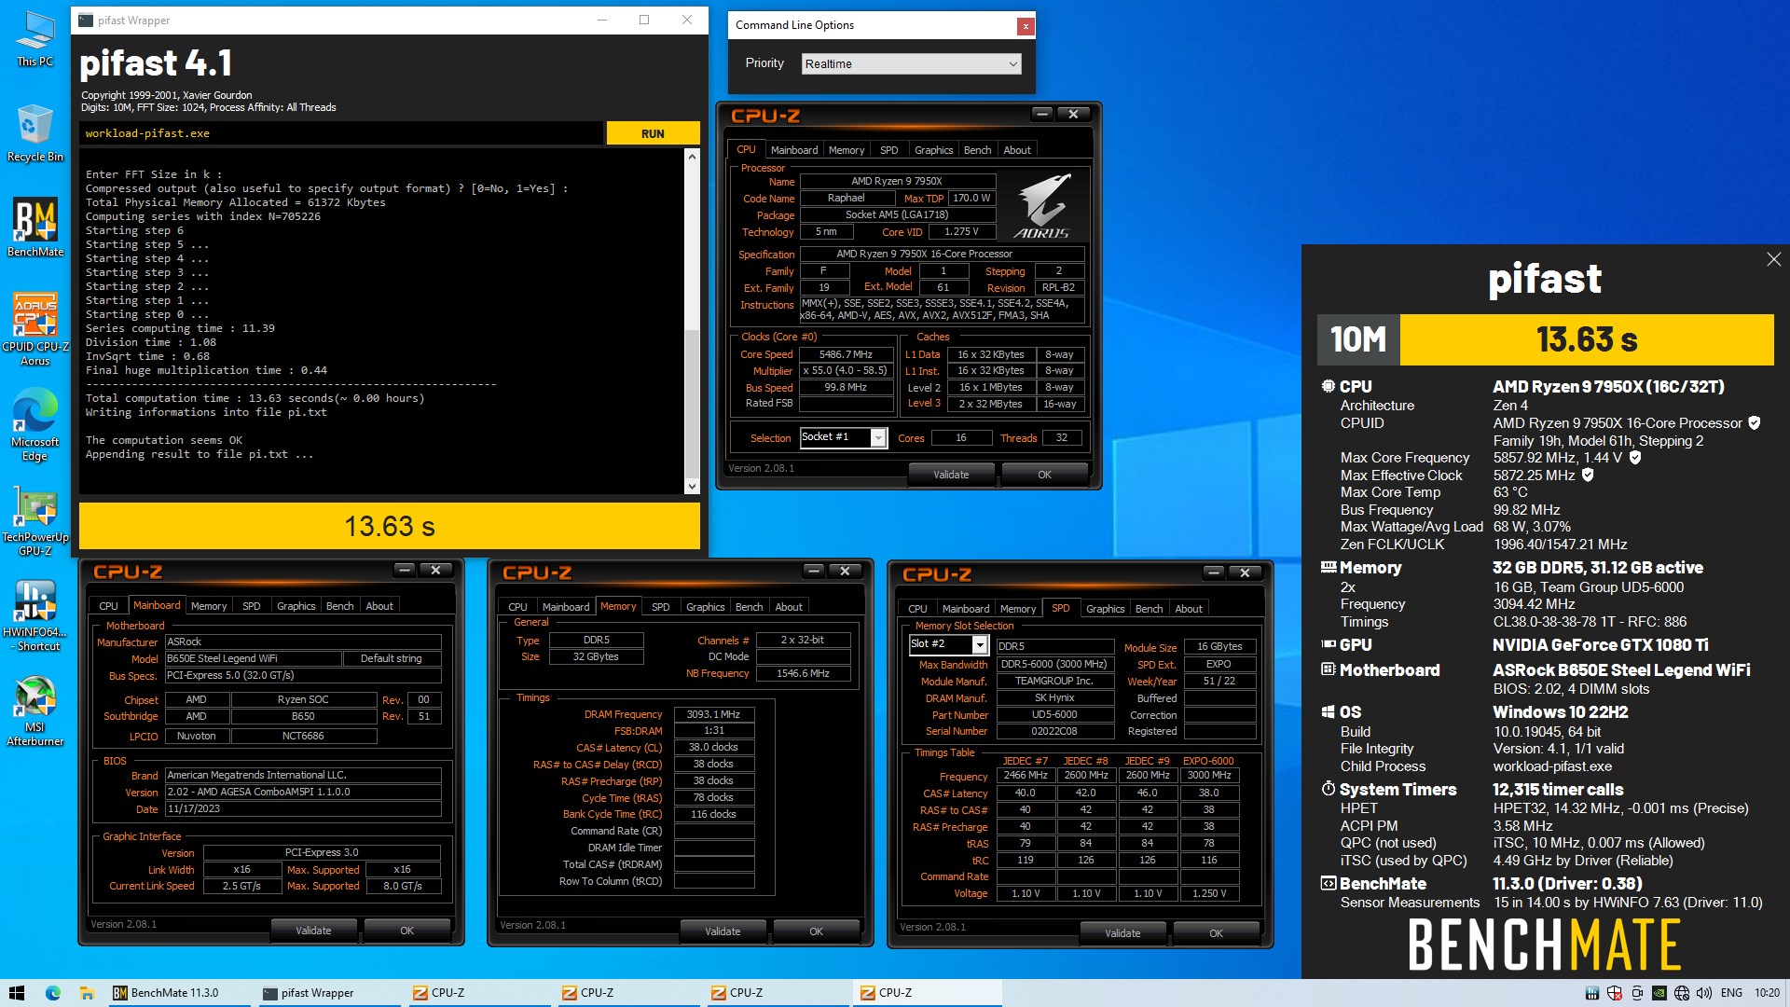Click the TEAMGROUP Inc. module manufacturer field

[x=1054, y=681]
